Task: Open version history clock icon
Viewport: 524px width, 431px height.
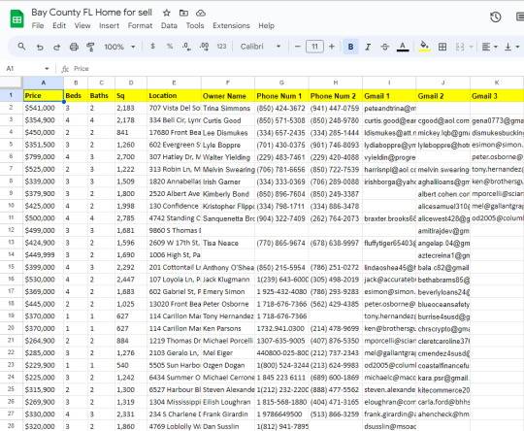Action: (495, 17)
